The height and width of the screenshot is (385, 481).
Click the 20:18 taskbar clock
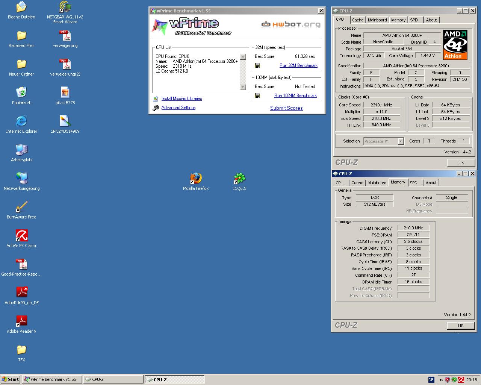pos(472,380)
